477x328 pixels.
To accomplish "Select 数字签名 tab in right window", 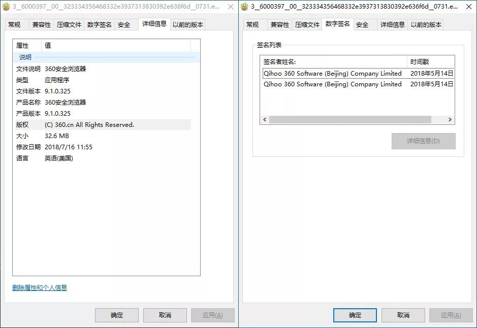I will [x=338, y=24].
